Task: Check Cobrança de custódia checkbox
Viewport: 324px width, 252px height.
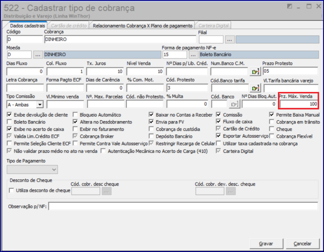Action: pyautogui.click(x=152, y=129)
